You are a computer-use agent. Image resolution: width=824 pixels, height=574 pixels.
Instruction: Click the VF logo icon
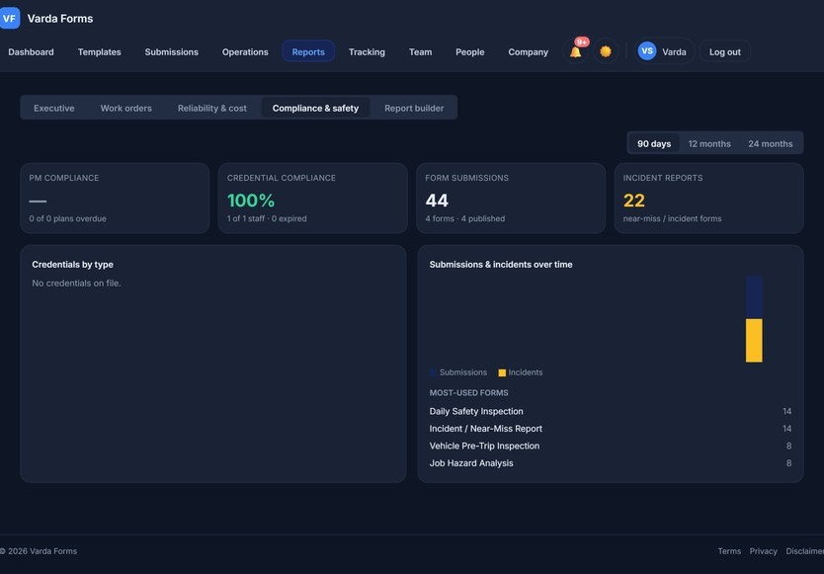(x=9, y=19)
